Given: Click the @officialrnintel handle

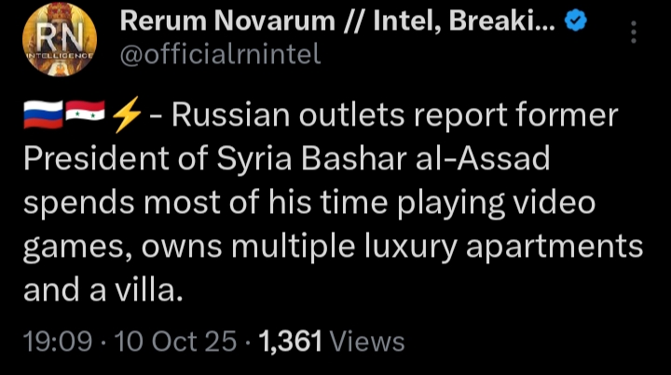Looking at the screenshot, I should point(221,55).
